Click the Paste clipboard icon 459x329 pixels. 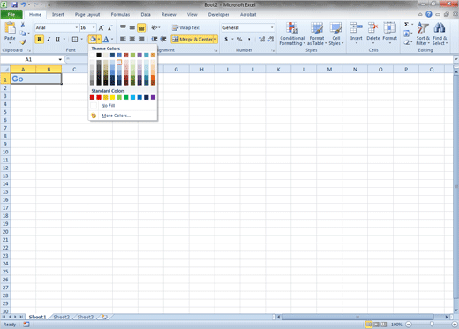(10, 28)
